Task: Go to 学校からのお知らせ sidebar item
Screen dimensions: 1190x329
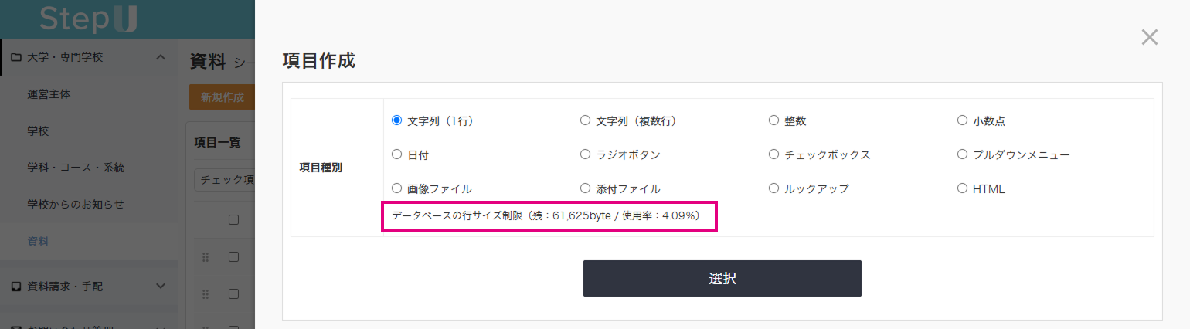Action: pyautogui.click(x=76, y=205)
